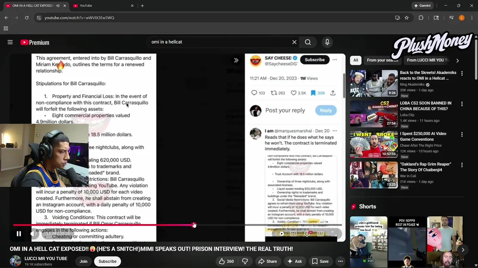478x268 pixels.
Task: Reload the current page
Action: 27,17
